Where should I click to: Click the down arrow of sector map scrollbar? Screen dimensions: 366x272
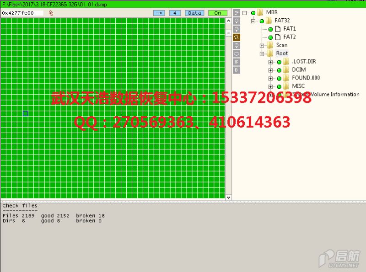pyautogui.click(x=228, y=196)
